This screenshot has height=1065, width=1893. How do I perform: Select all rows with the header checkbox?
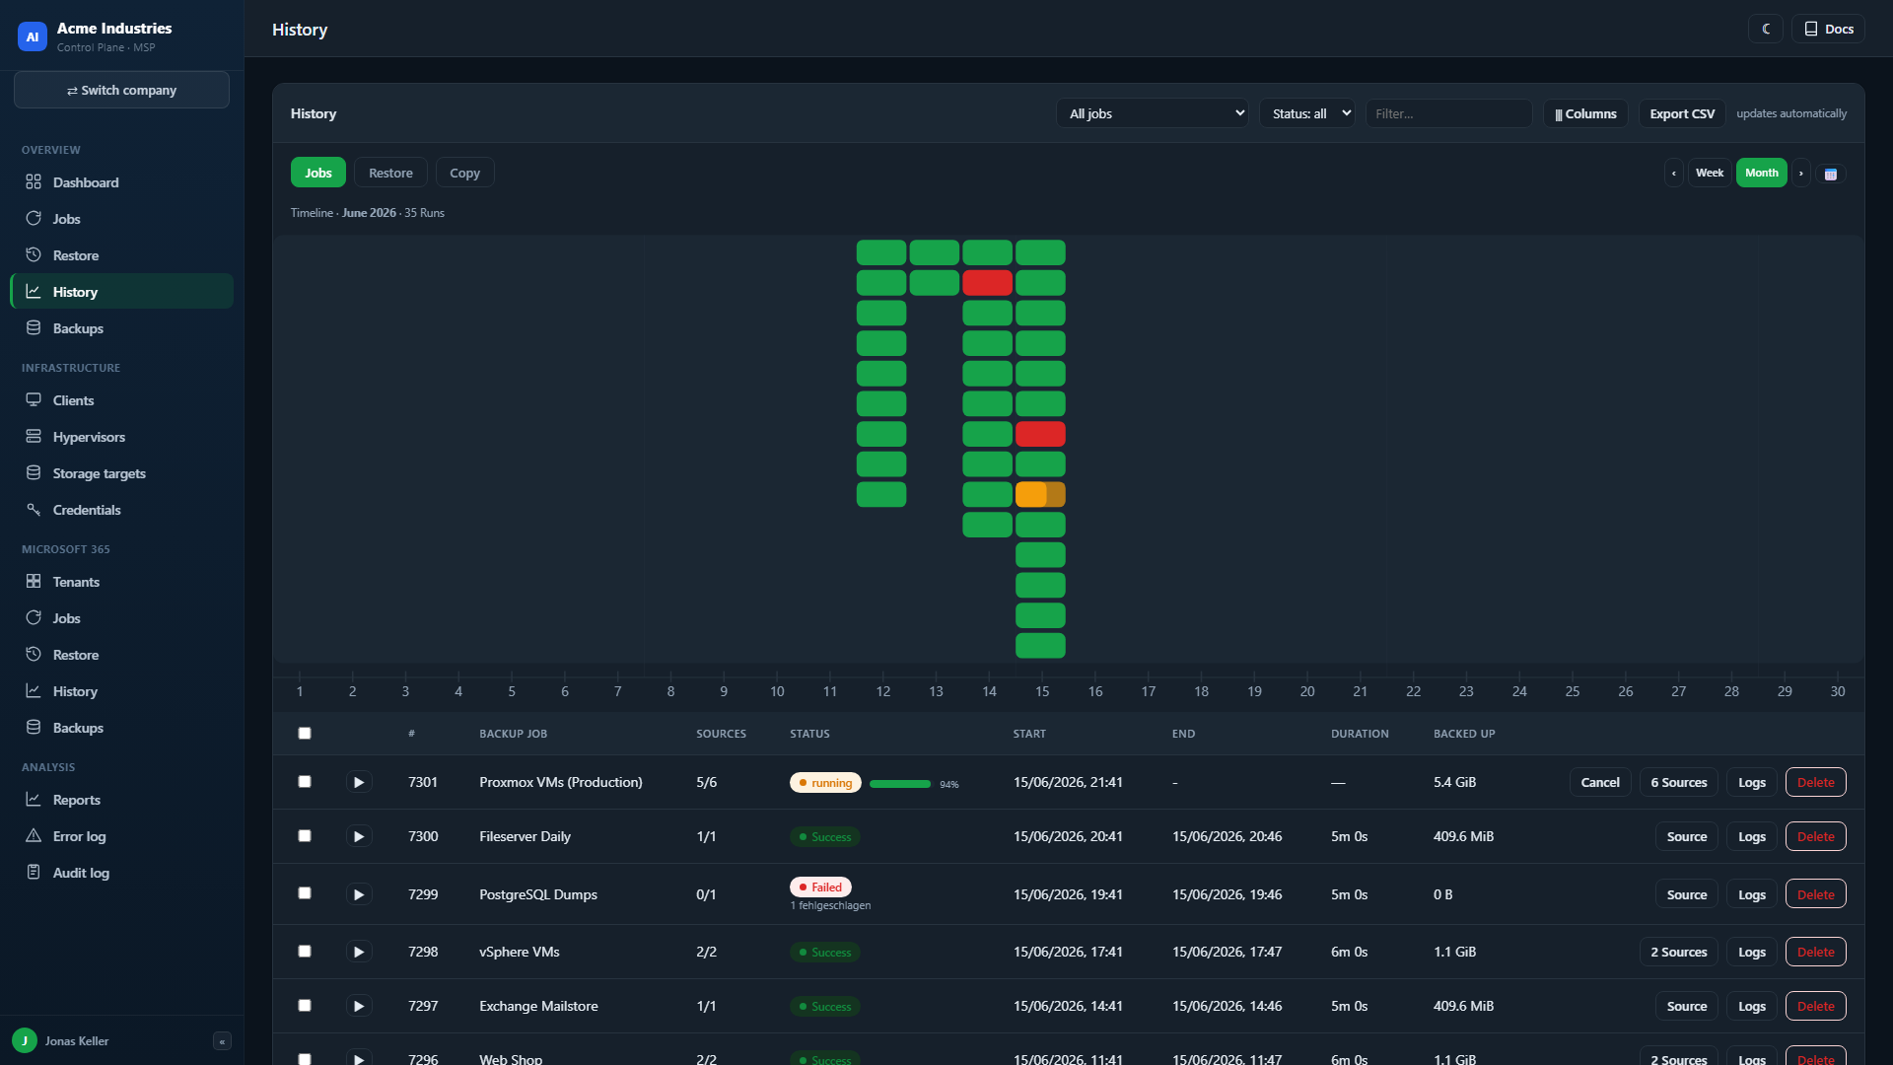pos(305,734)
